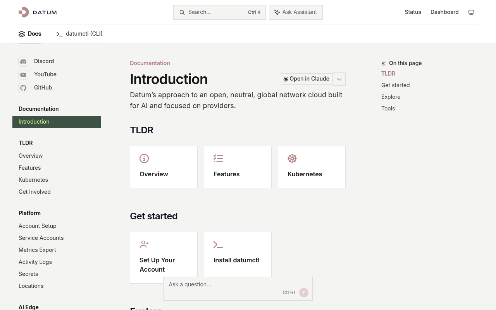Viewport: 496px width, 310px height.
Task: Click the Kubernetes card helm icon
Action: 292,158
